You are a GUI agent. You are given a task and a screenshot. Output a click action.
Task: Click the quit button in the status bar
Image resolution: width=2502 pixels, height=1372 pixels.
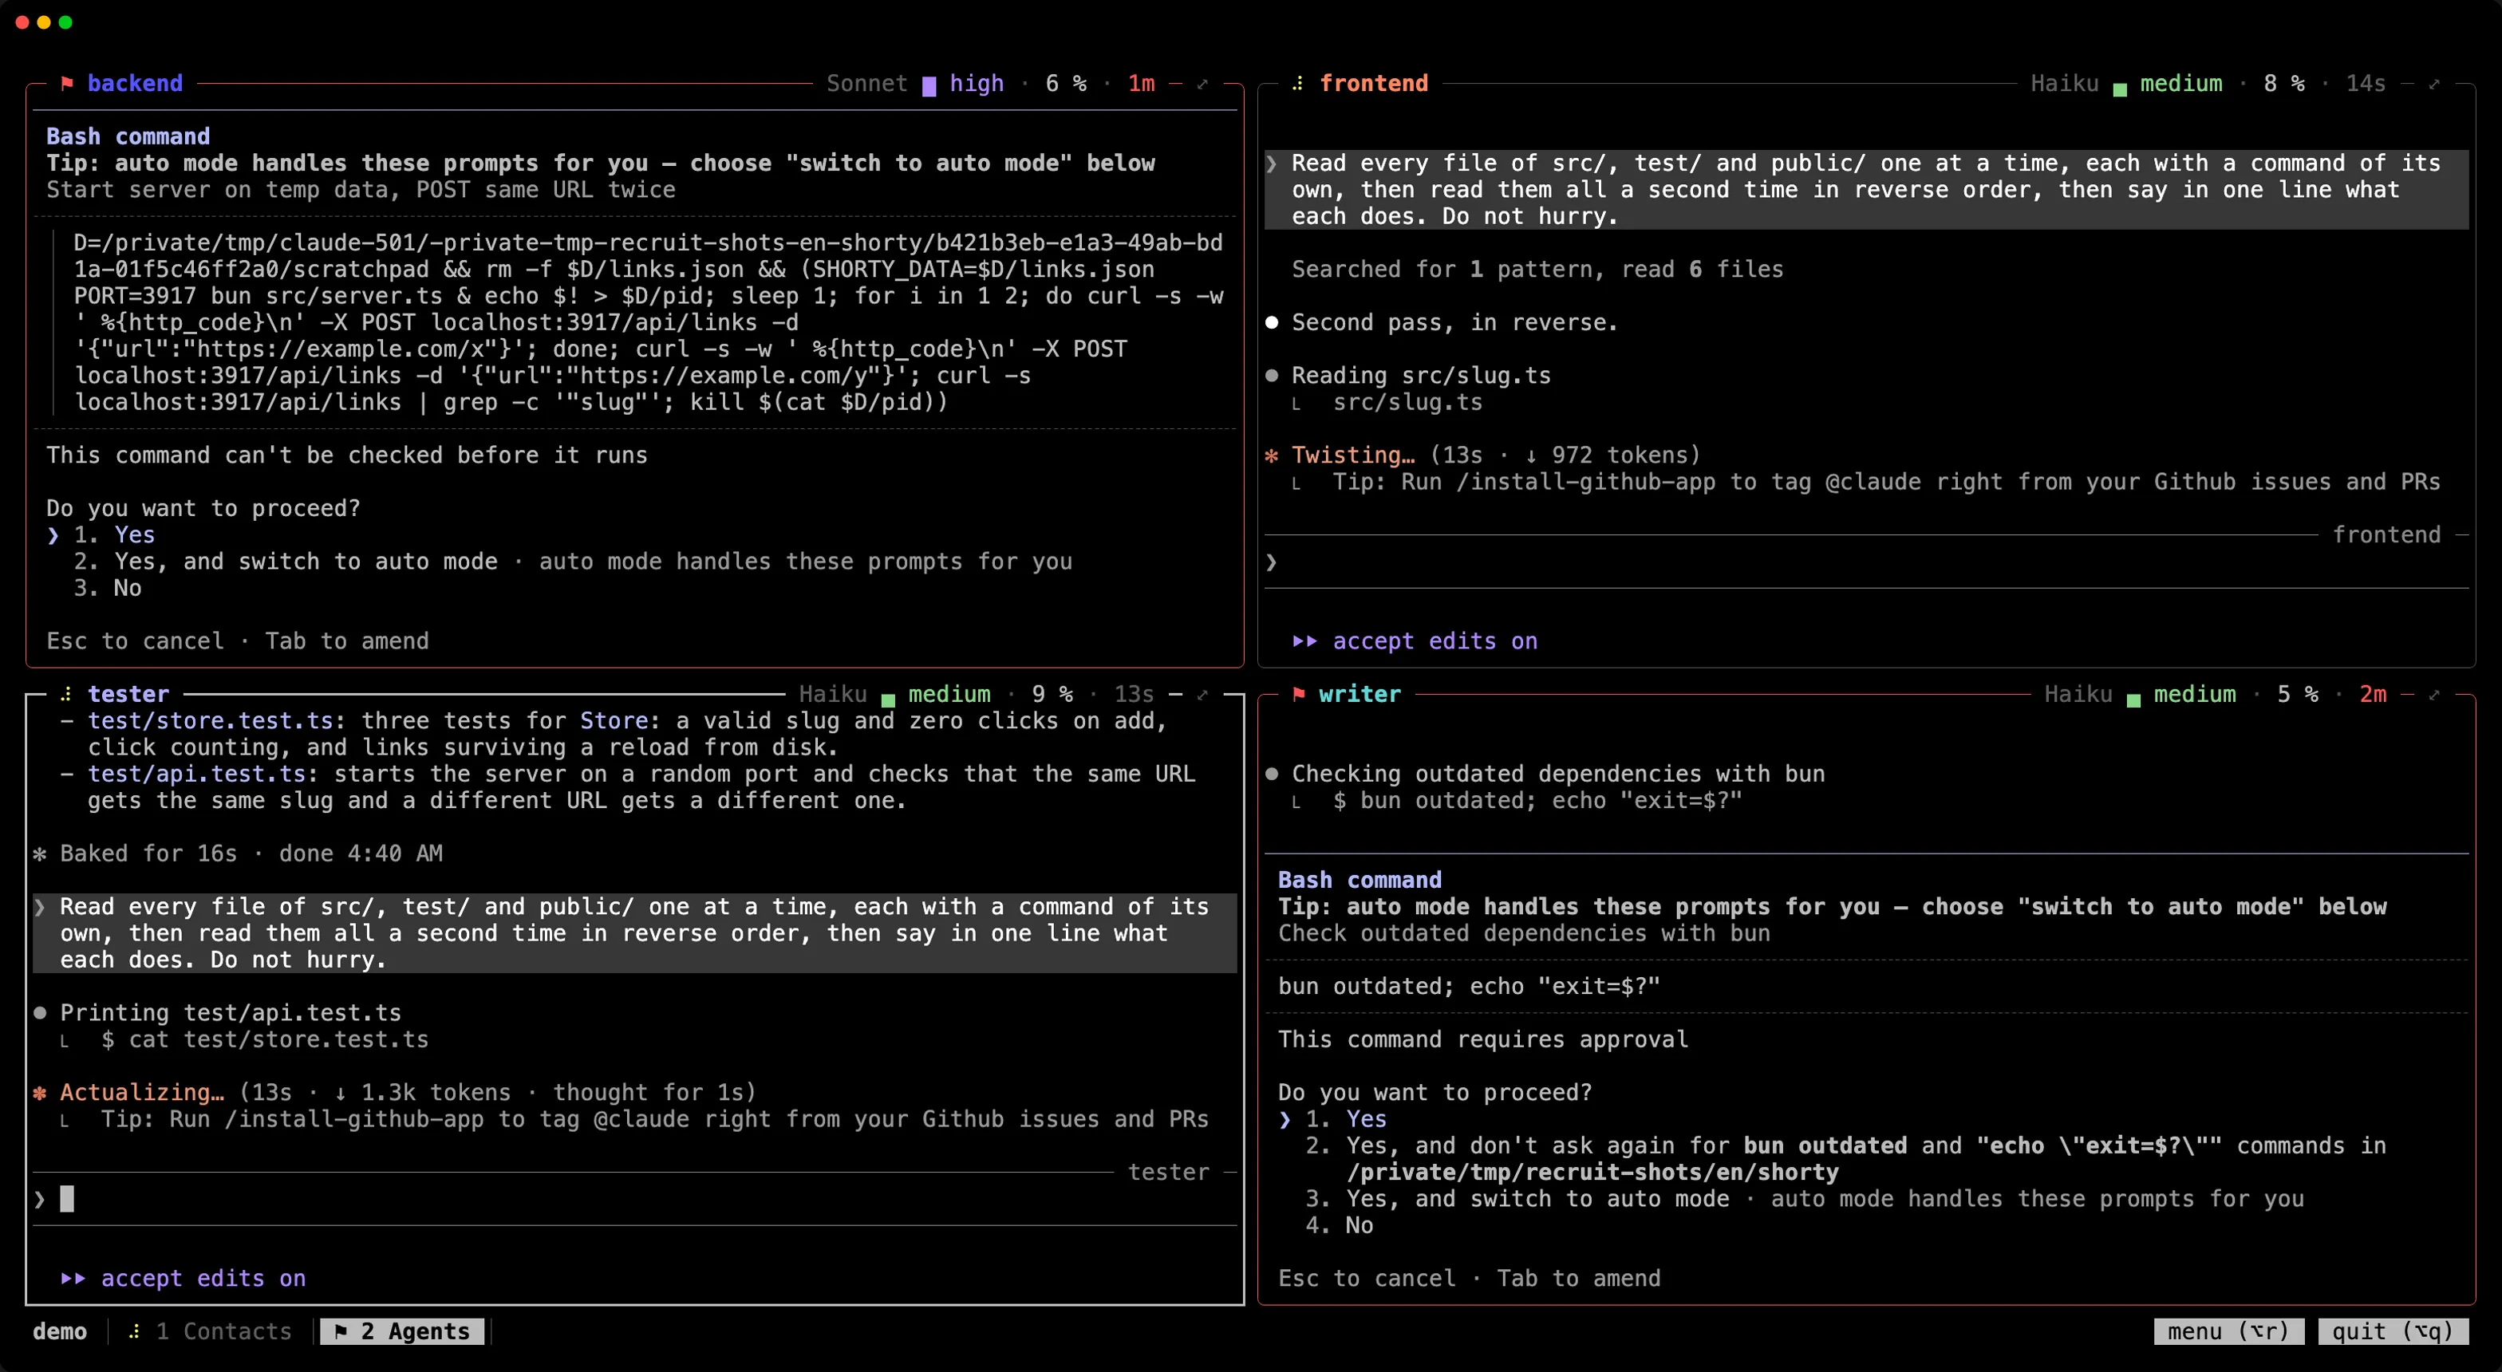2393,1331
